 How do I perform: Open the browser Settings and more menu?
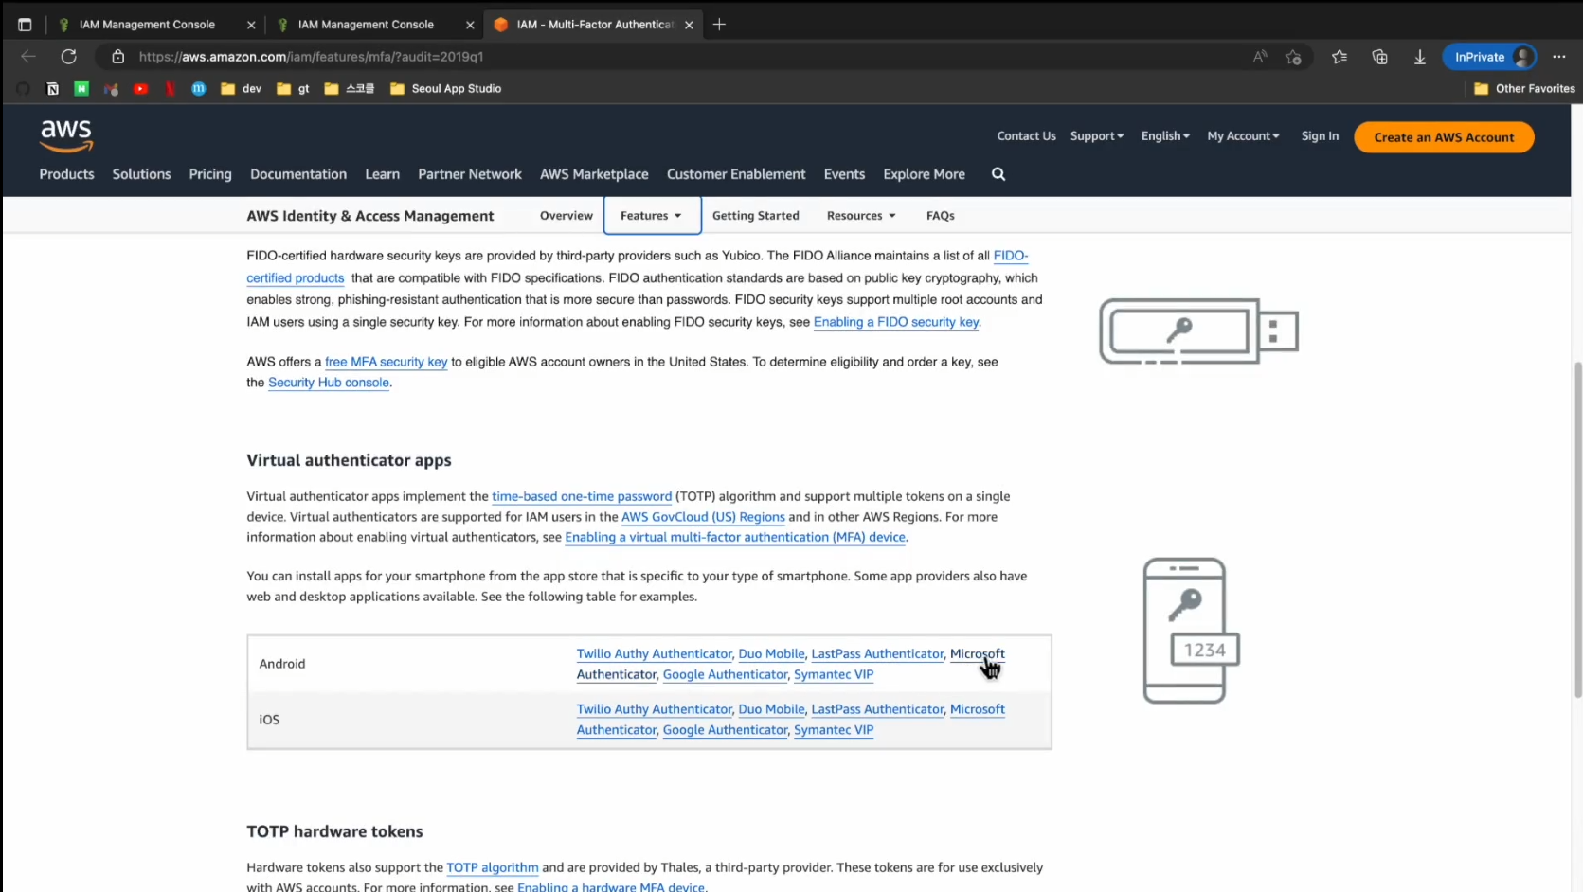coord(1558,57)
